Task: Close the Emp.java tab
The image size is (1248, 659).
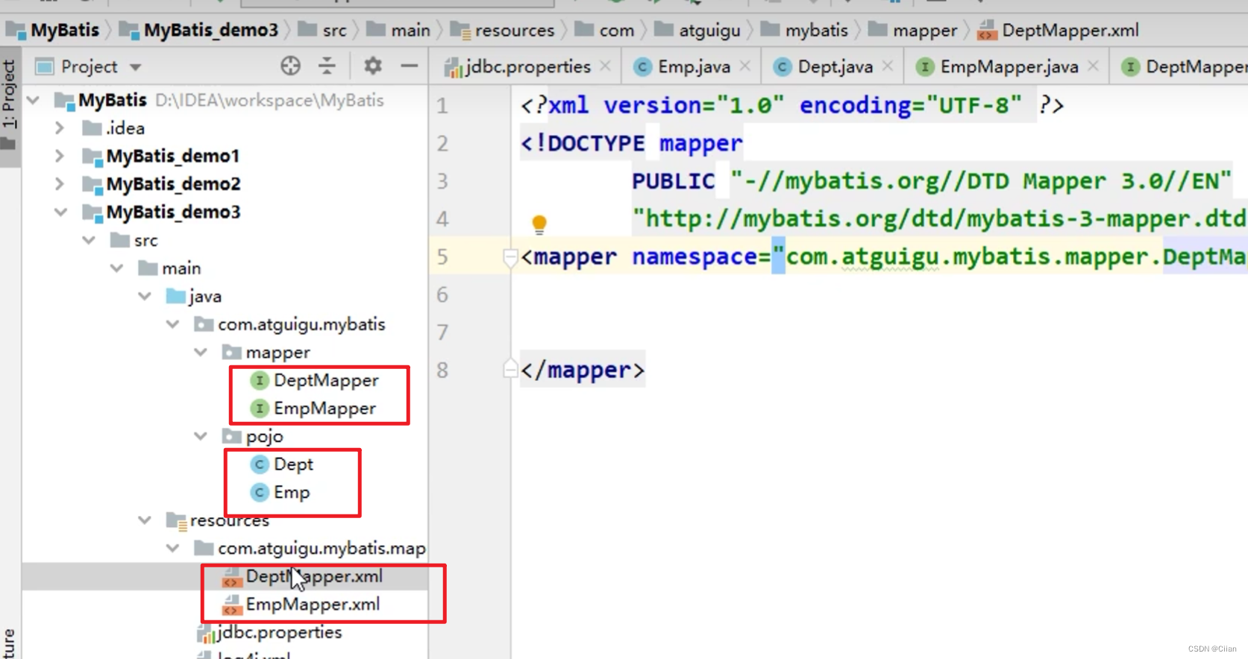Action: pyautogui.click(x=744, y=66)
